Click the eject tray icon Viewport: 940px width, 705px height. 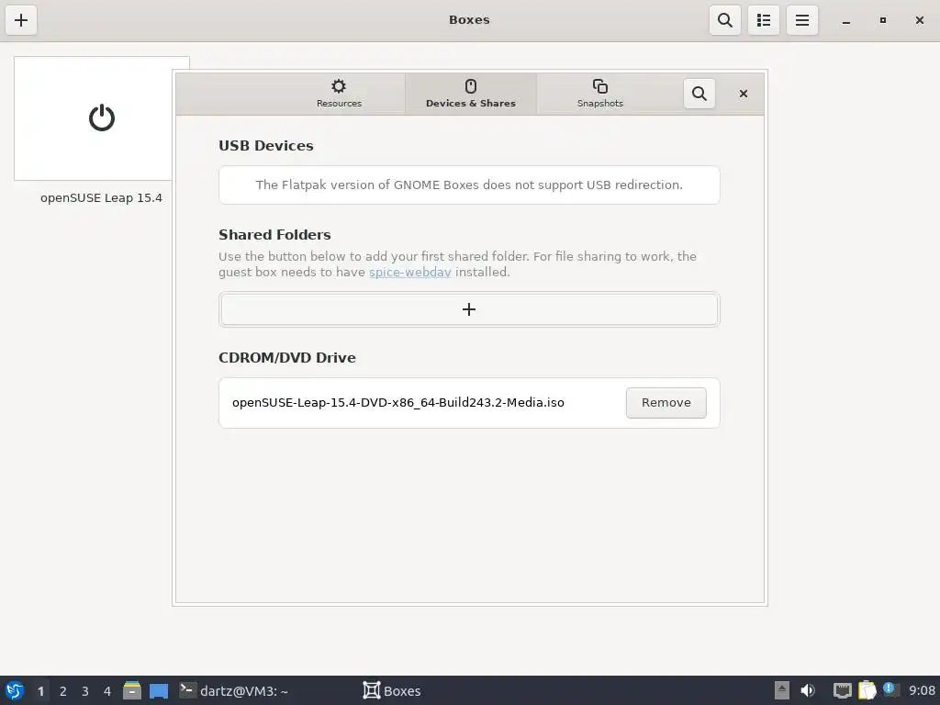(782, 690)
